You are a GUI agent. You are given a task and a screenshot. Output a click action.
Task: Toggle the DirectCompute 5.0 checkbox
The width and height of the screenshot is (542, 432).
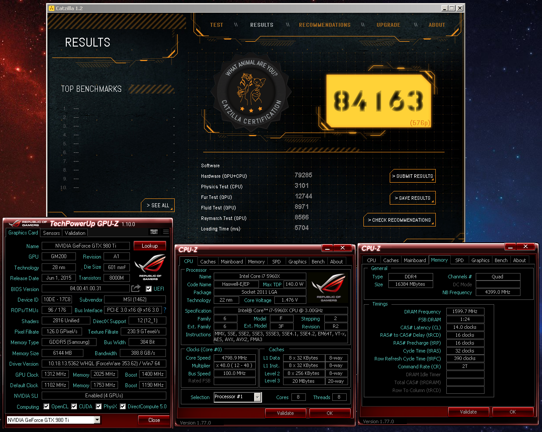pos(123,407)
